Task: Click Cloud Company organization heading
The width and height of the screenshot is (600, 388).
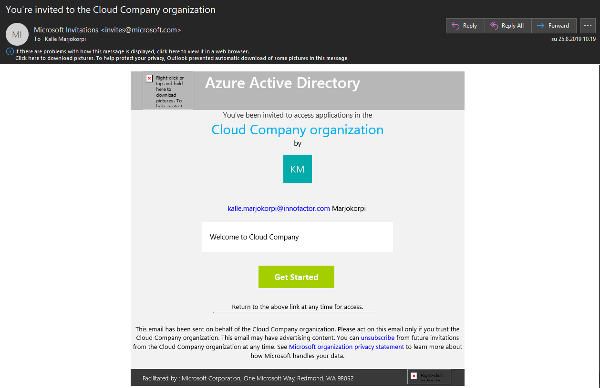Action: [298, 129]
